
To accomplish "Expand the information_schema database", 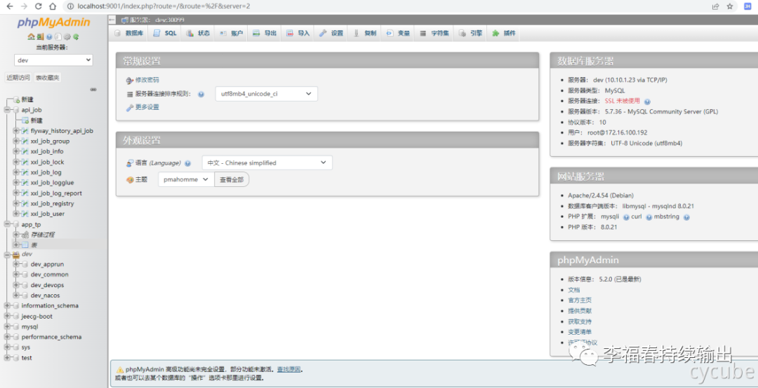I will coord(7,305).
